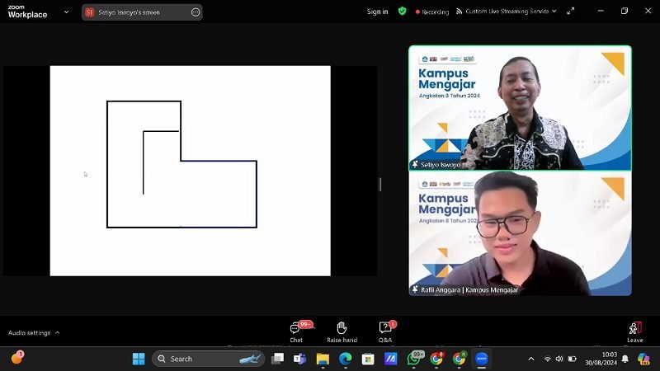The height and width of the screenshot is (371, 660).
Task: Select Setiyo Iswoyo's video tile
Action: [x=520, y=108]
